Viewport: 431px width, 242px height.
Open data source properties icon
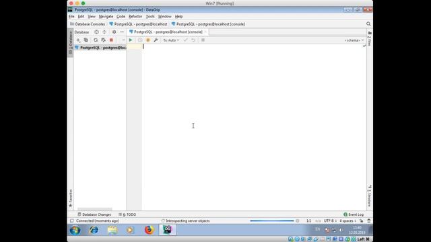pos(103,40)
